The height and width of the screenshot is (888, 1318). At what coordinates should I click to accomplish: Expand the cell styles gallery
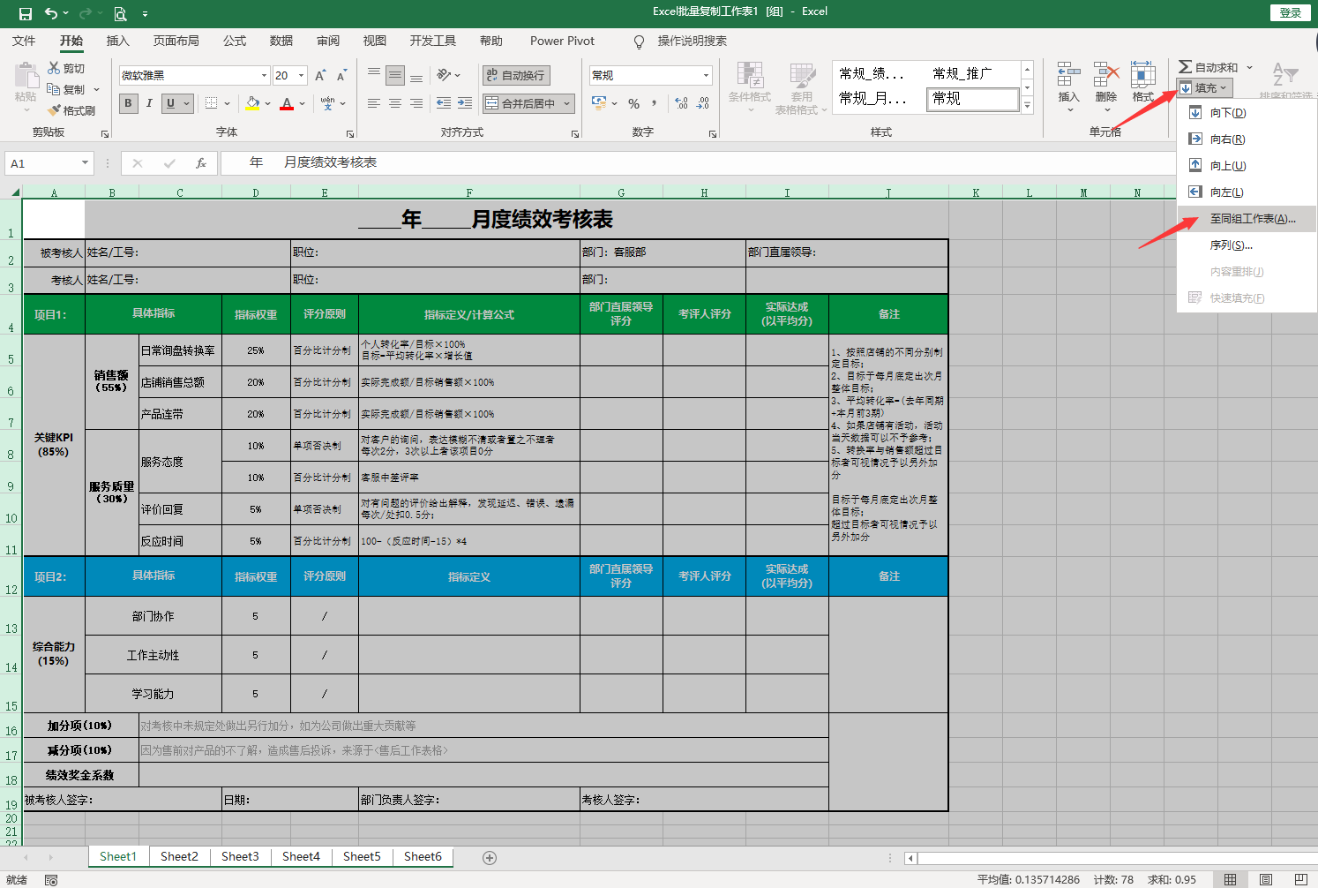click(x=1027, y=106)
